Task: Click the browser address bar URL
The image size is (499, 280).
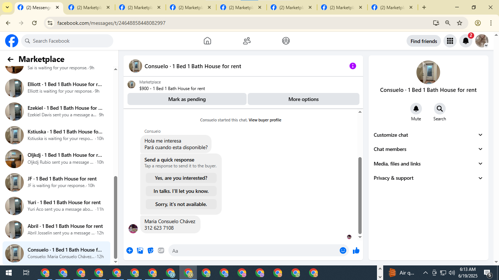Action: point(111,23)
